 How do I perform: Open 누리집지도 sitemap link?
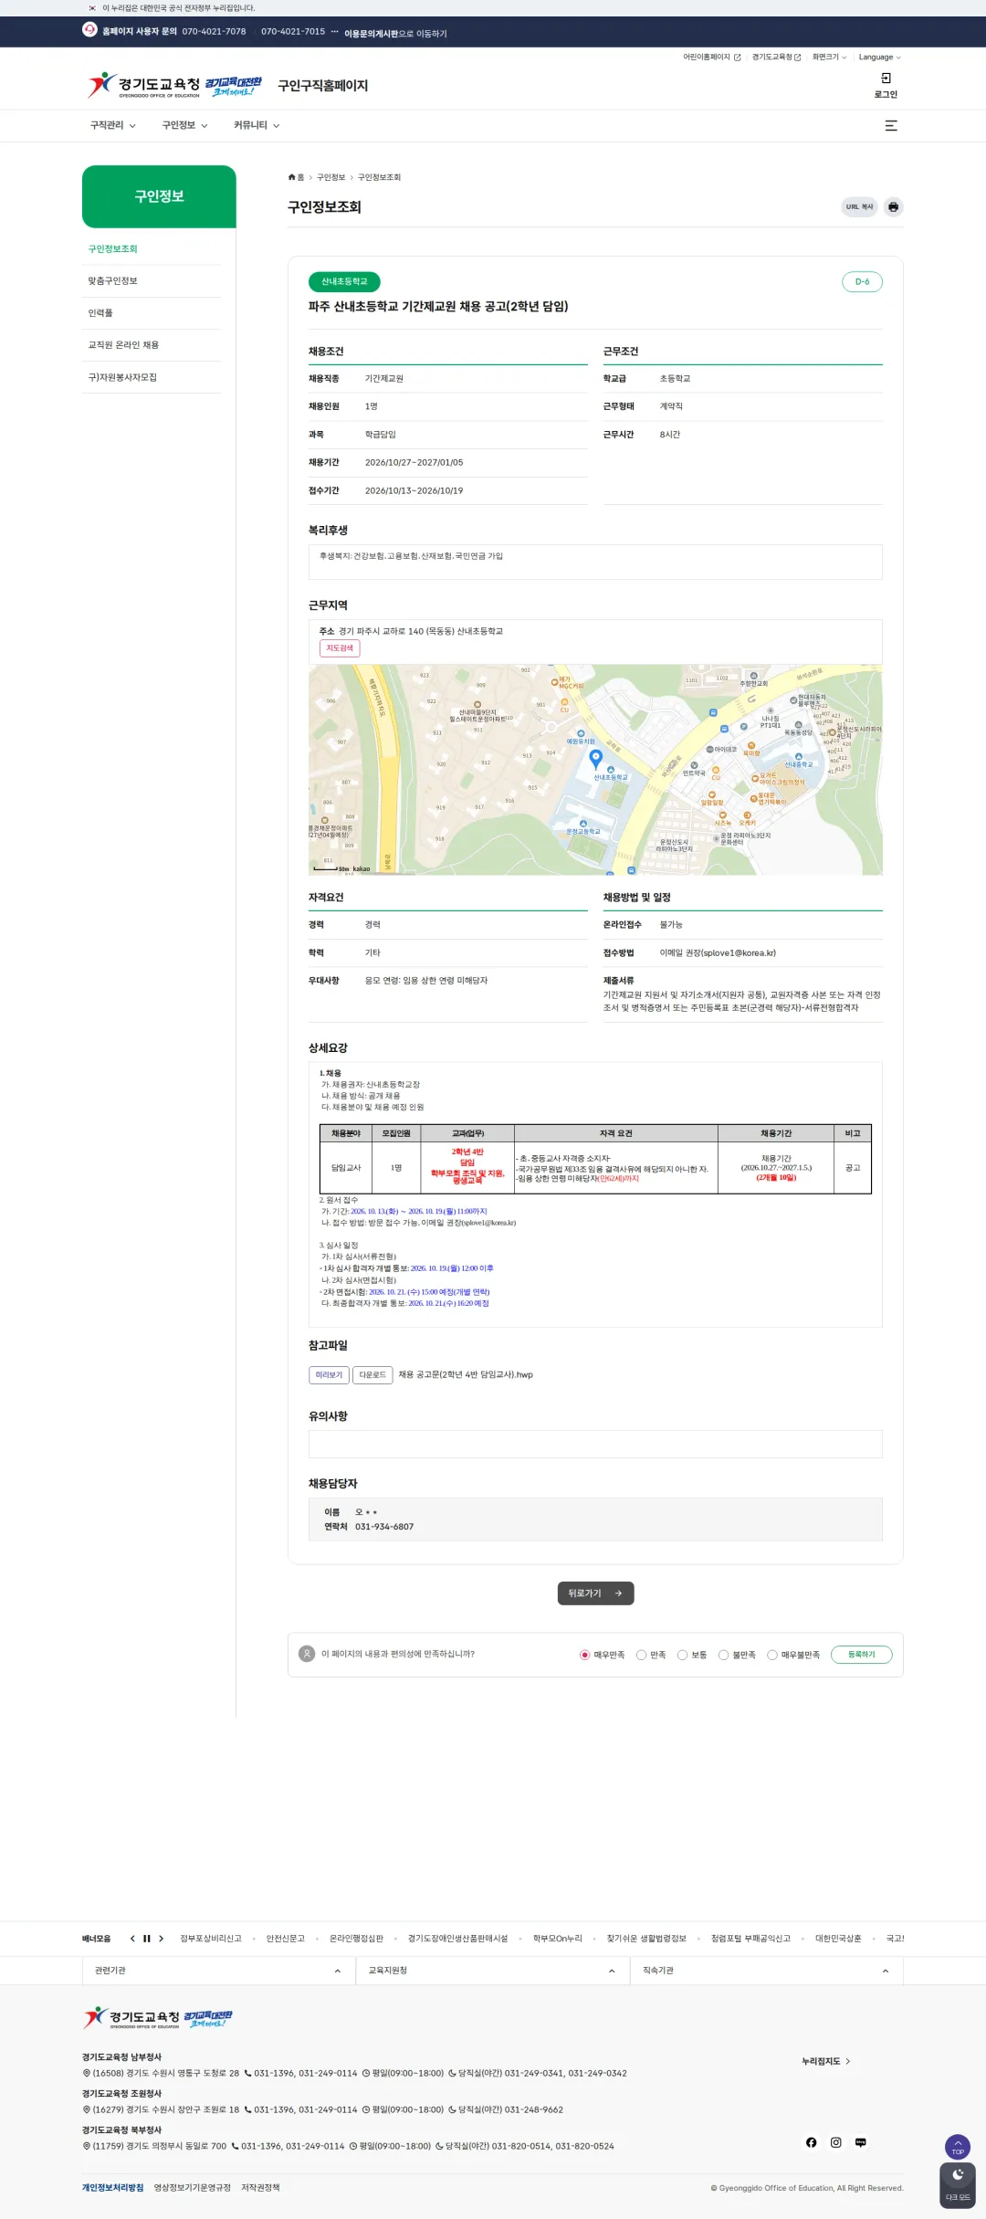point(826,2061)
